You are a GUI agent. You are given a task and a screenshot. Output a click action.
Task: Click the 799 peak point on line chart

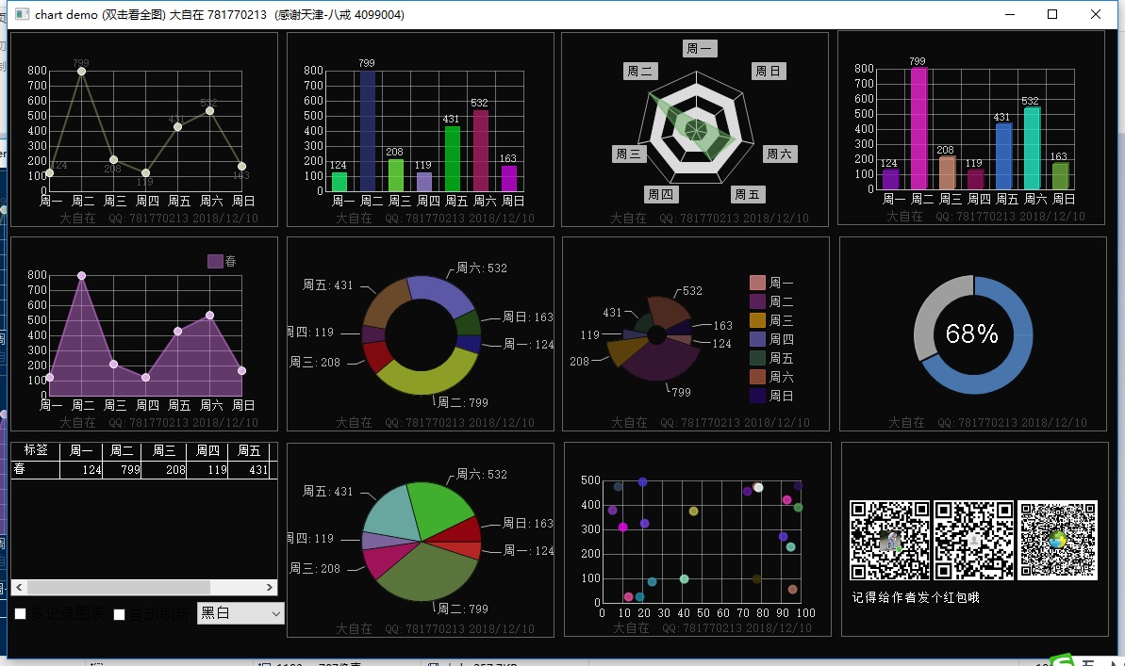(81, 71)
